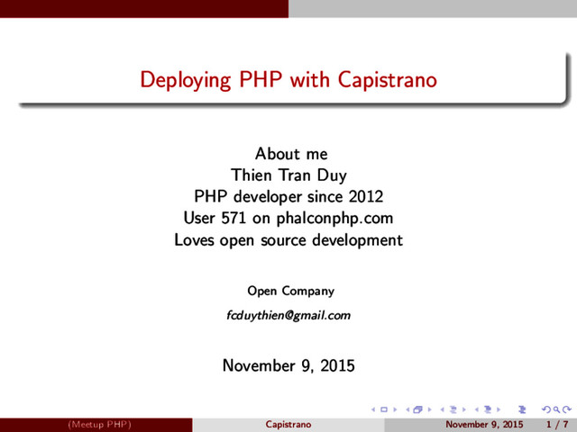Click the next slide arrow icon

pos(395,409)
